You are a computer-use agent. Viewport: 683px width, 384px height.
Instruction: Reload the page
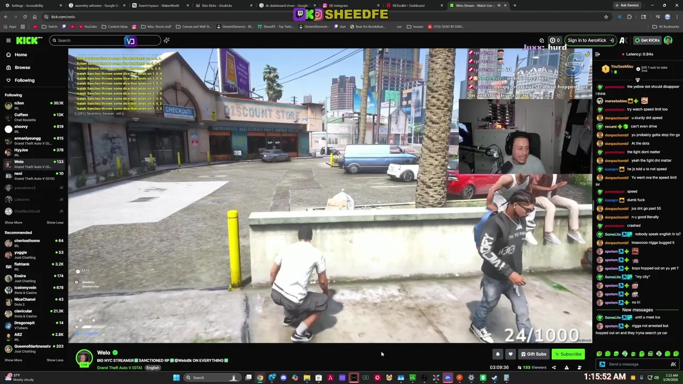pos(25,17)
